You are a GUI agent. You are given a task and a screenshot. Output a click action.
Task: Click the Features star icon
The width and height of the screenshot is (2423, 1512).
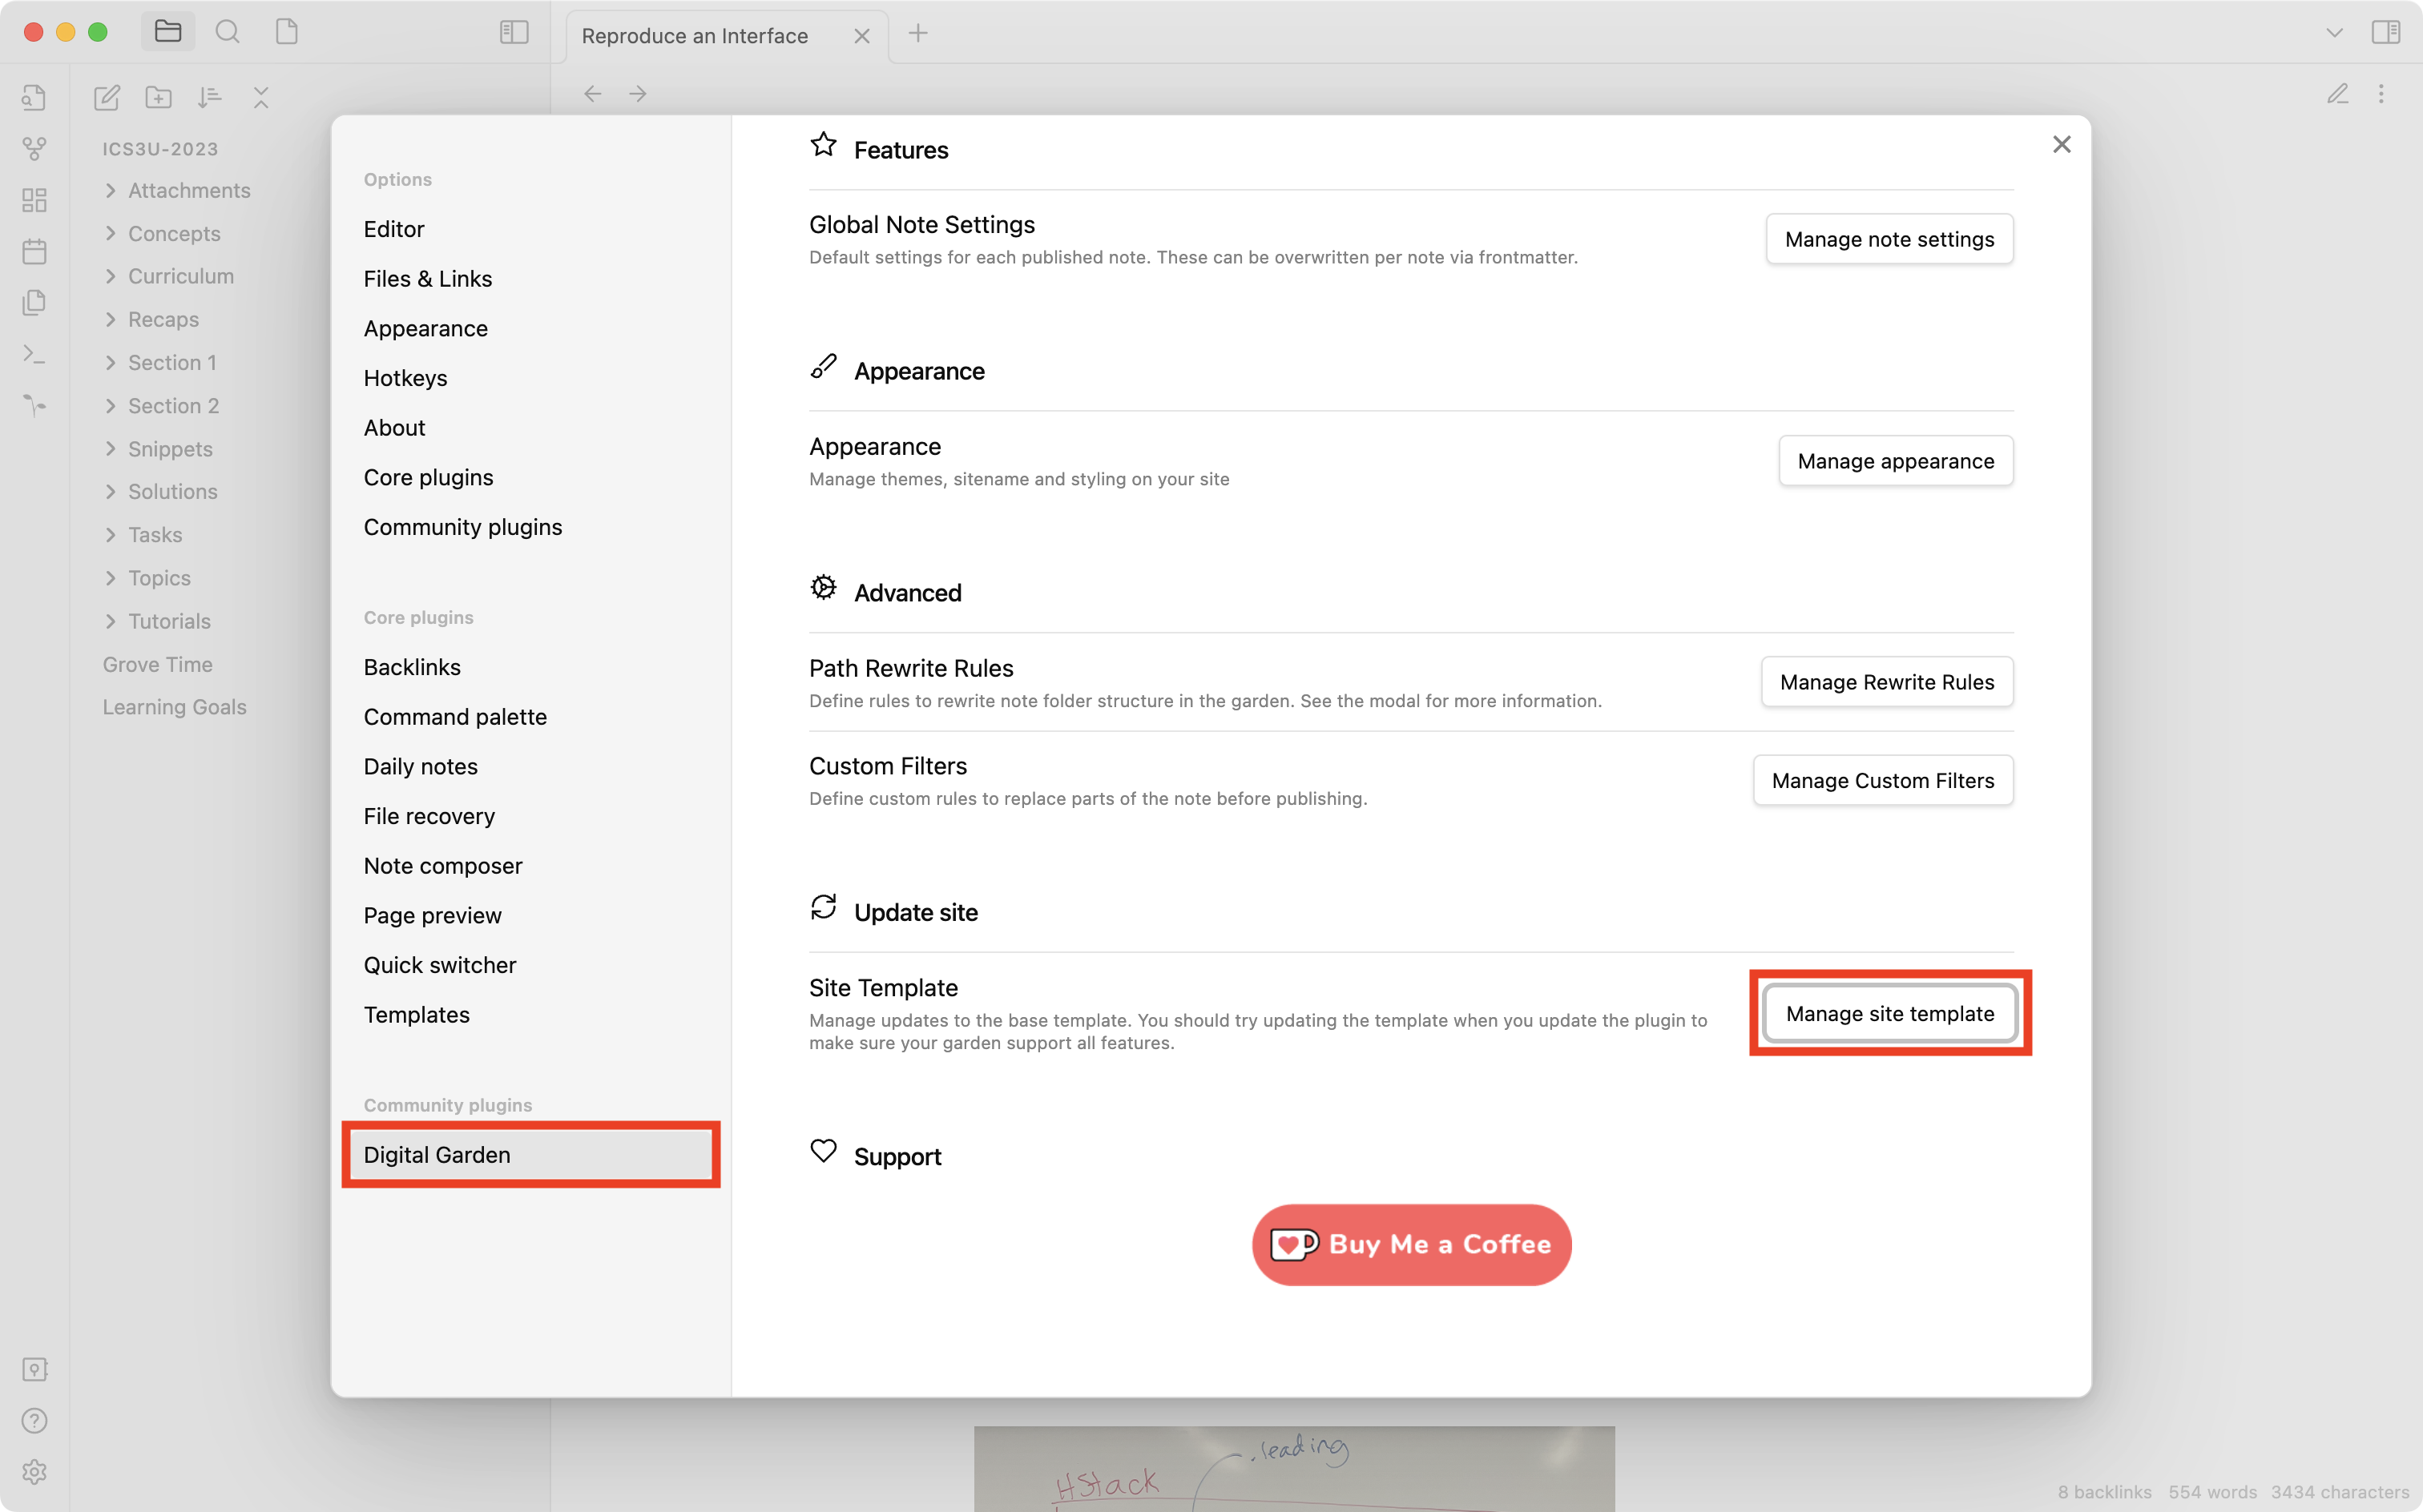click(x=822, y=147)
